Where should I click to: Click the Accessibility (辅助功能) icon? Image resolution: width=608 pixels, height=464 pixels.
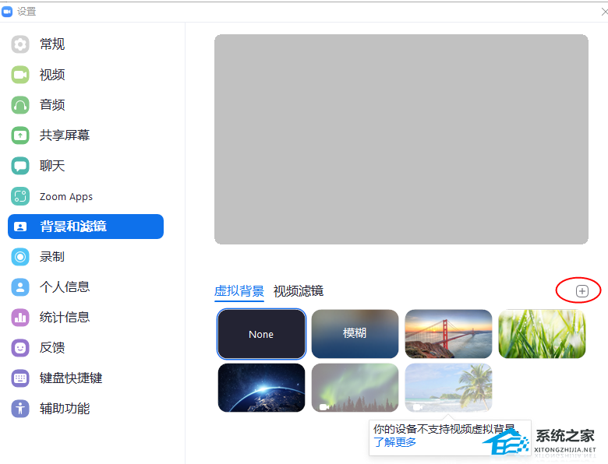click(x=20, y=408)
